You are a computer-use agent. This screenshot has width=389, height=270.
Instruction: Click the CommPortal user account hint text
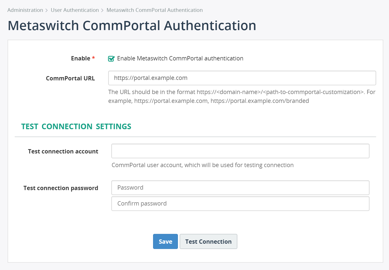point(202,165)
